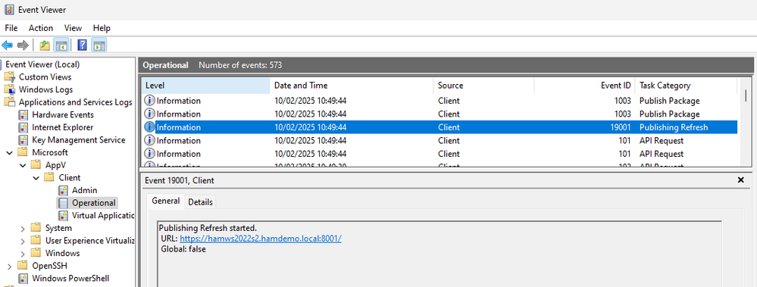The height and width of the screenshot is (287, 757).
Task: Click the Forward arrow toolbar icon
Action: pyautogui.click(x=23, y=45)
